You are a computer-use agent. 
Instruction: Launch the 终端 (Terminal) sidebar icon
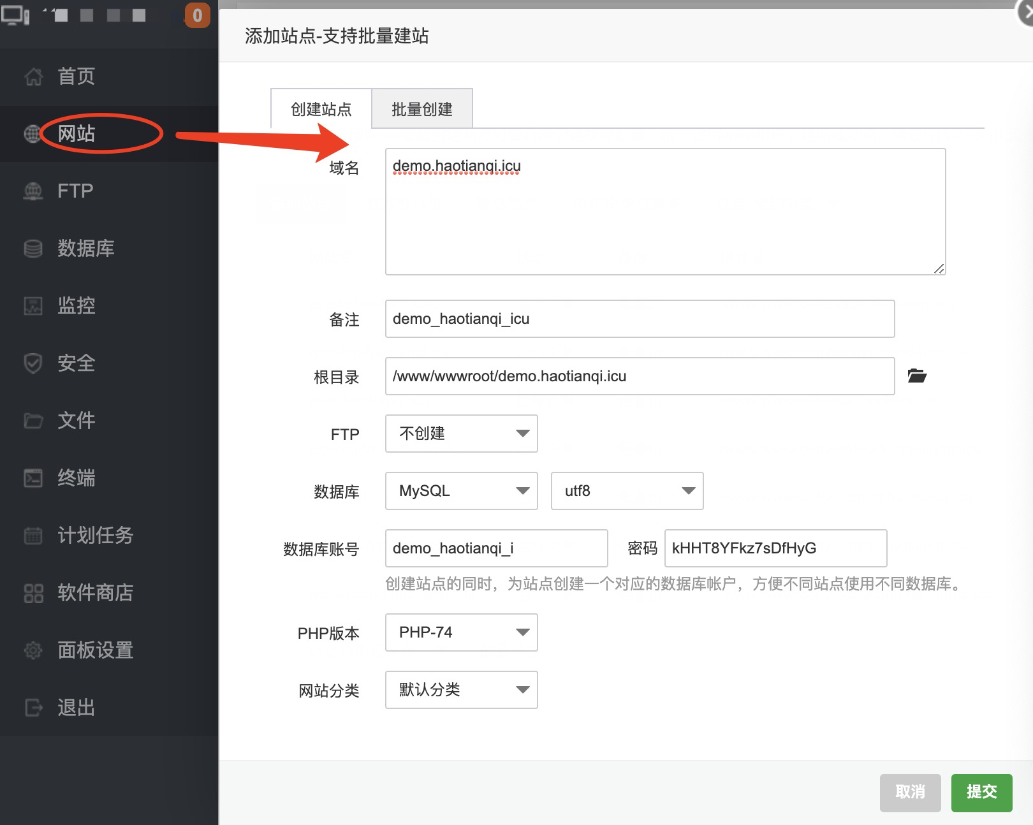[33, 478]
